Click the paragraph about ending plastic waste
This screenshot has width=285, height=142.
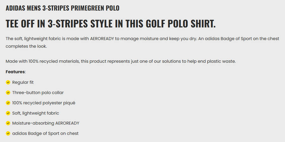click(121, 61)
